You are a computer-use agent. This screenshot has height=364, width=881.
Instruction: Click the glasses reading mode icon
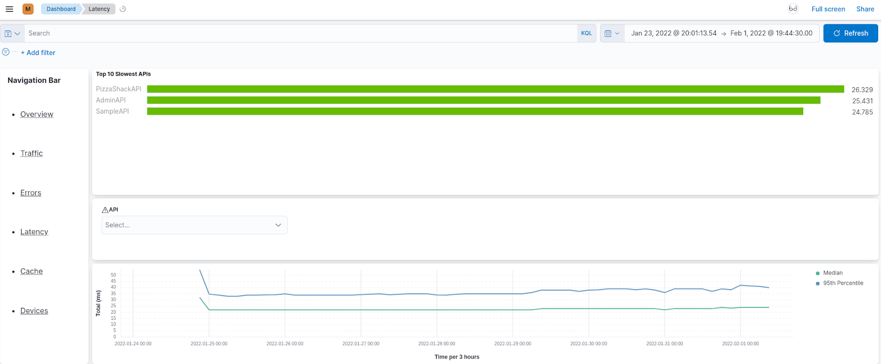793,9
